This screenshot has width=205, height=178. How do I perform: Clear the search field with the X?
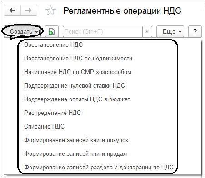click(147, 32)
